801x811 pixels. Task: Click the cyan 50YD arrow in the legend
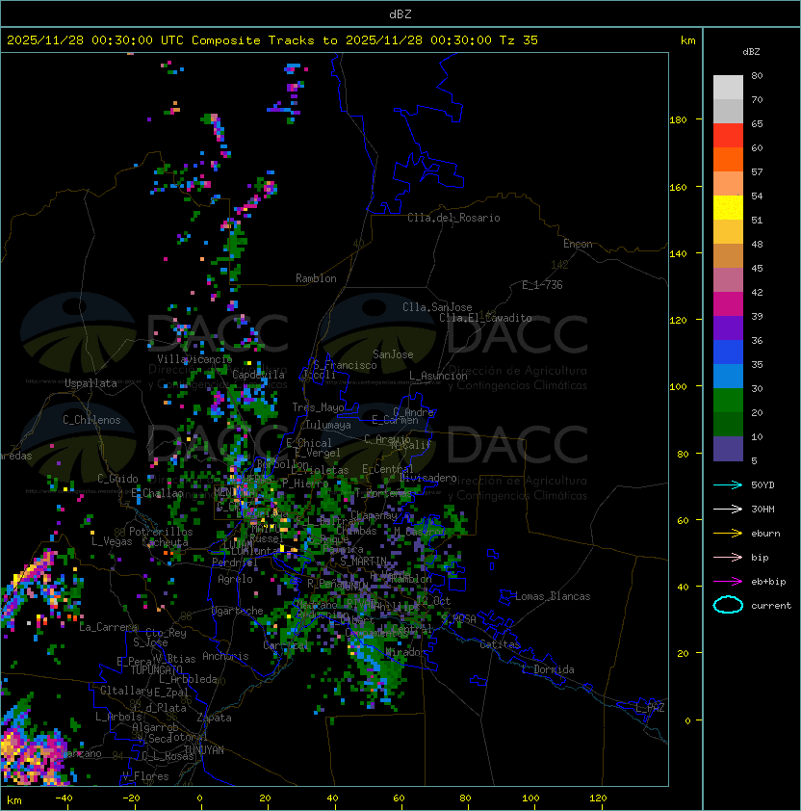point(728,484)
